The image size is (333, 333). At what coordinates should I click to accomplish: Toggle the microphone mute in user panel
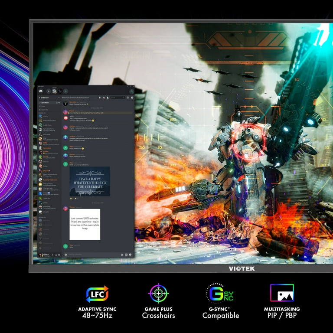tap(52, 255)
